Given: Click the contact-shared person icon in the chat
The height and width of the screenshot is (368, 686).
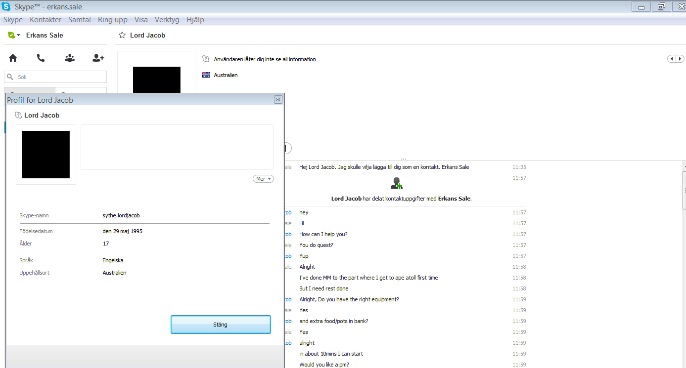Looking at the screenshot, I should click(x=396, y=183).
